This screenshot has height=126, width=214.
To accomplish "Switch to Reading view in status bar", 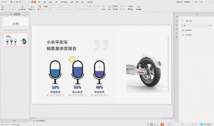I will click(x=158, y=124).
